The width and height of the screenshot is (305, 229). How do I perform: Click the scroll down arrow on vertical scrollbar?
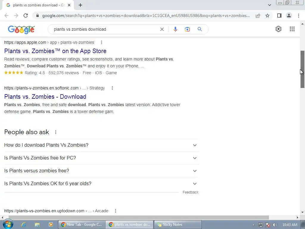303,212
